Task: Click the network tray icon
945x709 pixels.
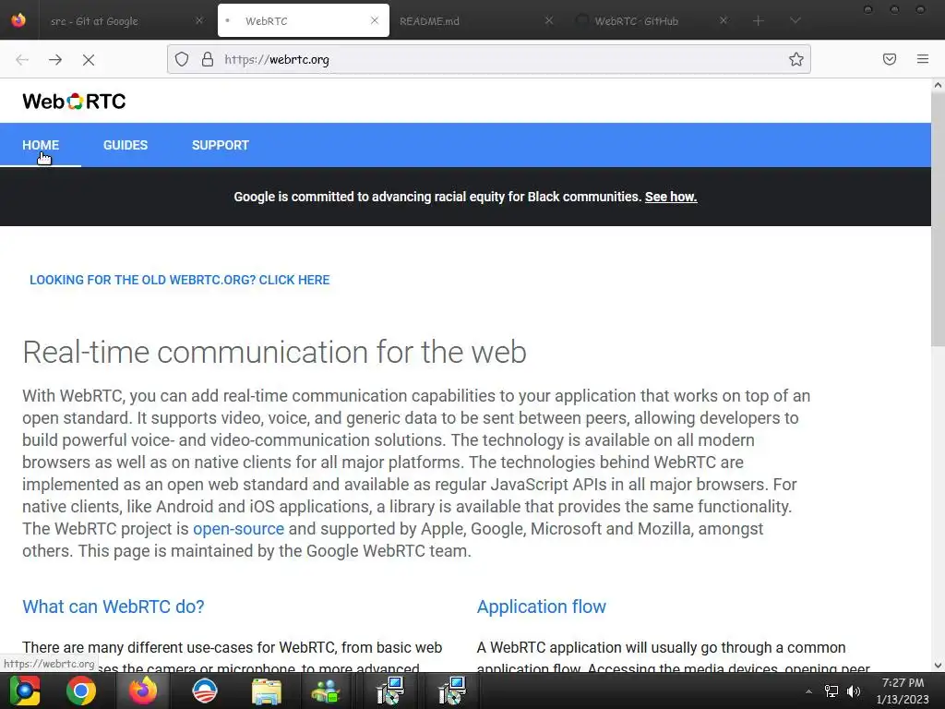Action: click(x=831, y=691)
